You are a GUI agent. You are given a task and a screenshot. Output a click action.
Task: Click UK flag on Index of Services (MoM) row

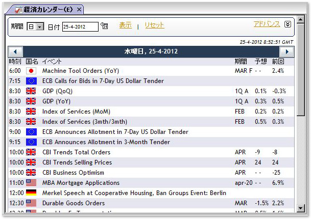[31, 112]
